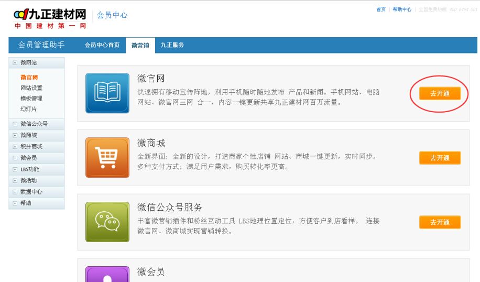The height and width of the screenshot is (282, 480).
Task: Collapse the 微网站 sidebar section
Action: [15, 63]
